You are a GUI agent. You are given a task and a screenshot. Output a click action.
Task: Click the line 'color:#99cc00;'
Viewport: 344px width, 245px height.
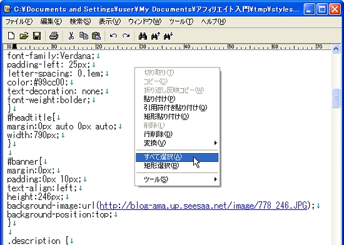point(38,82)
